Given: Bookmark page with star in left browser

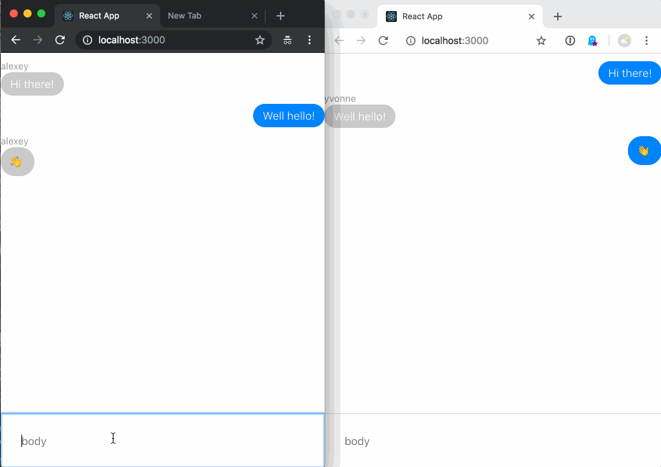Looking at the screenshot, I should [260, 40].
